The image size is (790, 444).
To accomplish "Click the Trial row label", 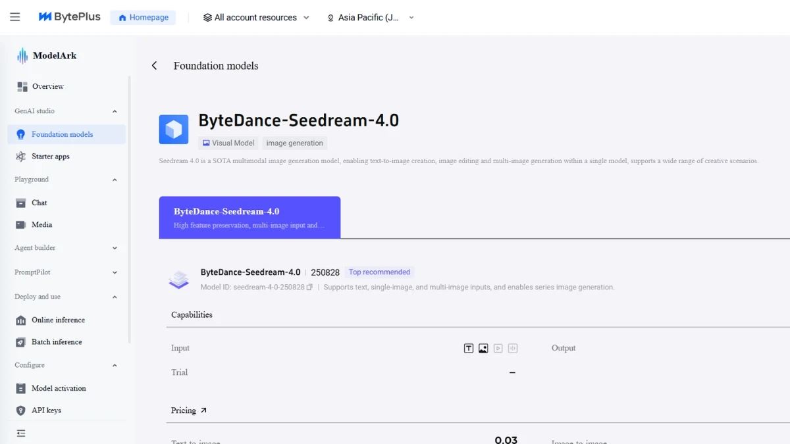I will click(x=180, y=372).
